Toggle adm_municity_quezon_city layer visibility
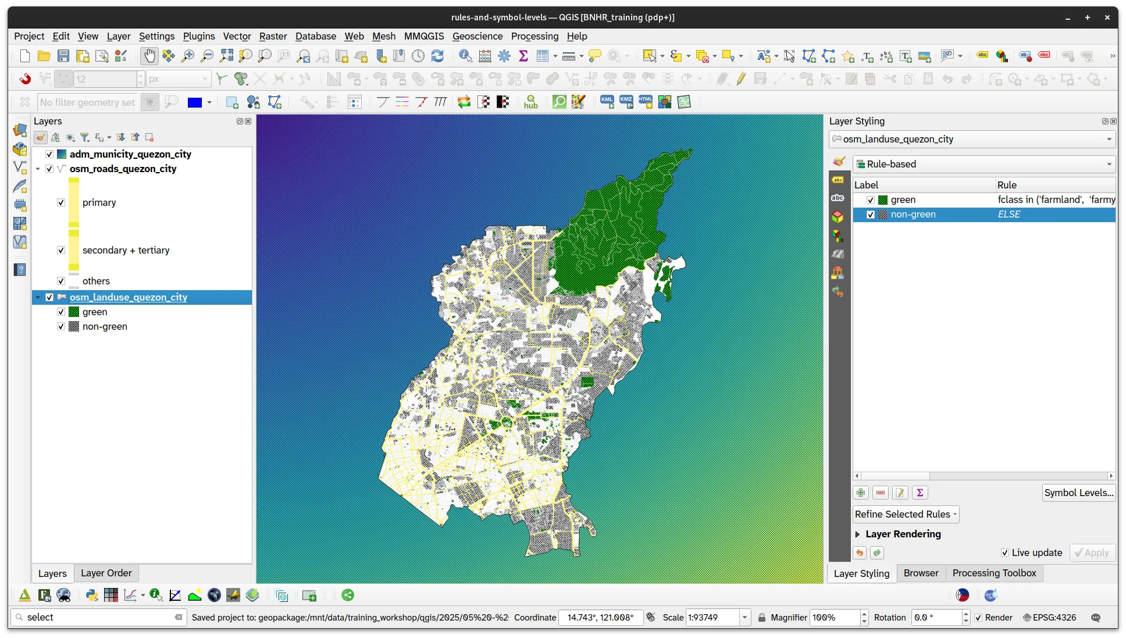 click(x=49, y=154)
